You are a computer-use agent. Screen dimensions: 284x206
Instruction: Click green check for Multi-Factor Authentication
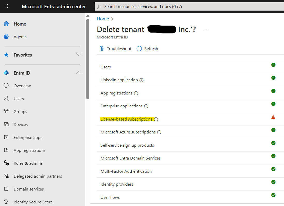click(x=273, y=169)
